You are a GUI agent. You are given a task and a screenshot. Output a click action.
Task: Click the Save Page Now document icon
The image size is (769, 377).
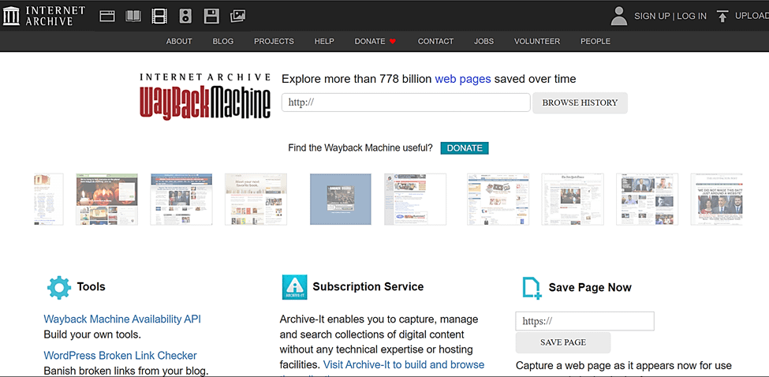click(531, 288)
